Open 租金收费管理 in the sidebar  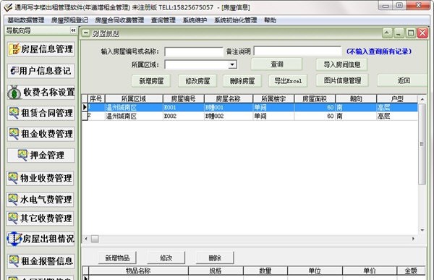(x=41, y=134)
